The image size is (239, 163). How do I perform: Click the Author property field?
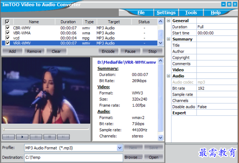[x=217, y=51]
